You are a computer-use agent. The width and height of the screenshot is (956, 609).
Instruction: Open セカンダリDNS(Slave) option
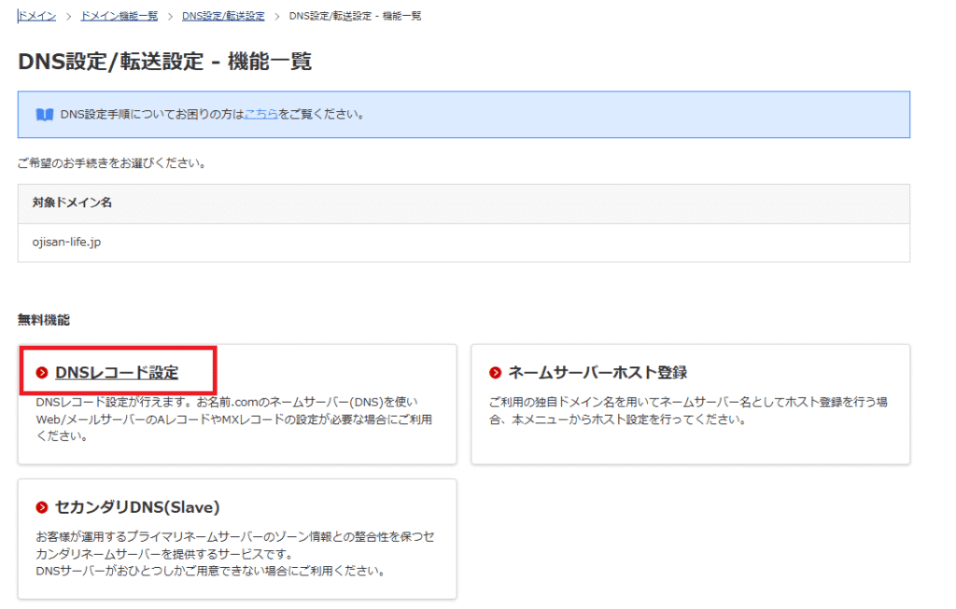pyautogui.click(x=137, y=506)
